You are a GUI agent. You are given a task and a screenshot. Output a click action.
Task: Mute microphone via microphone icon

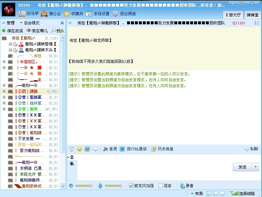100,186
